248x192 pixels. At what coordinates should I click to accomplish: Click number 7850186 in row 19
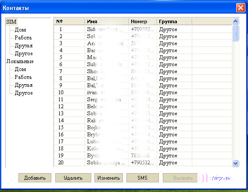coord(140,156)
